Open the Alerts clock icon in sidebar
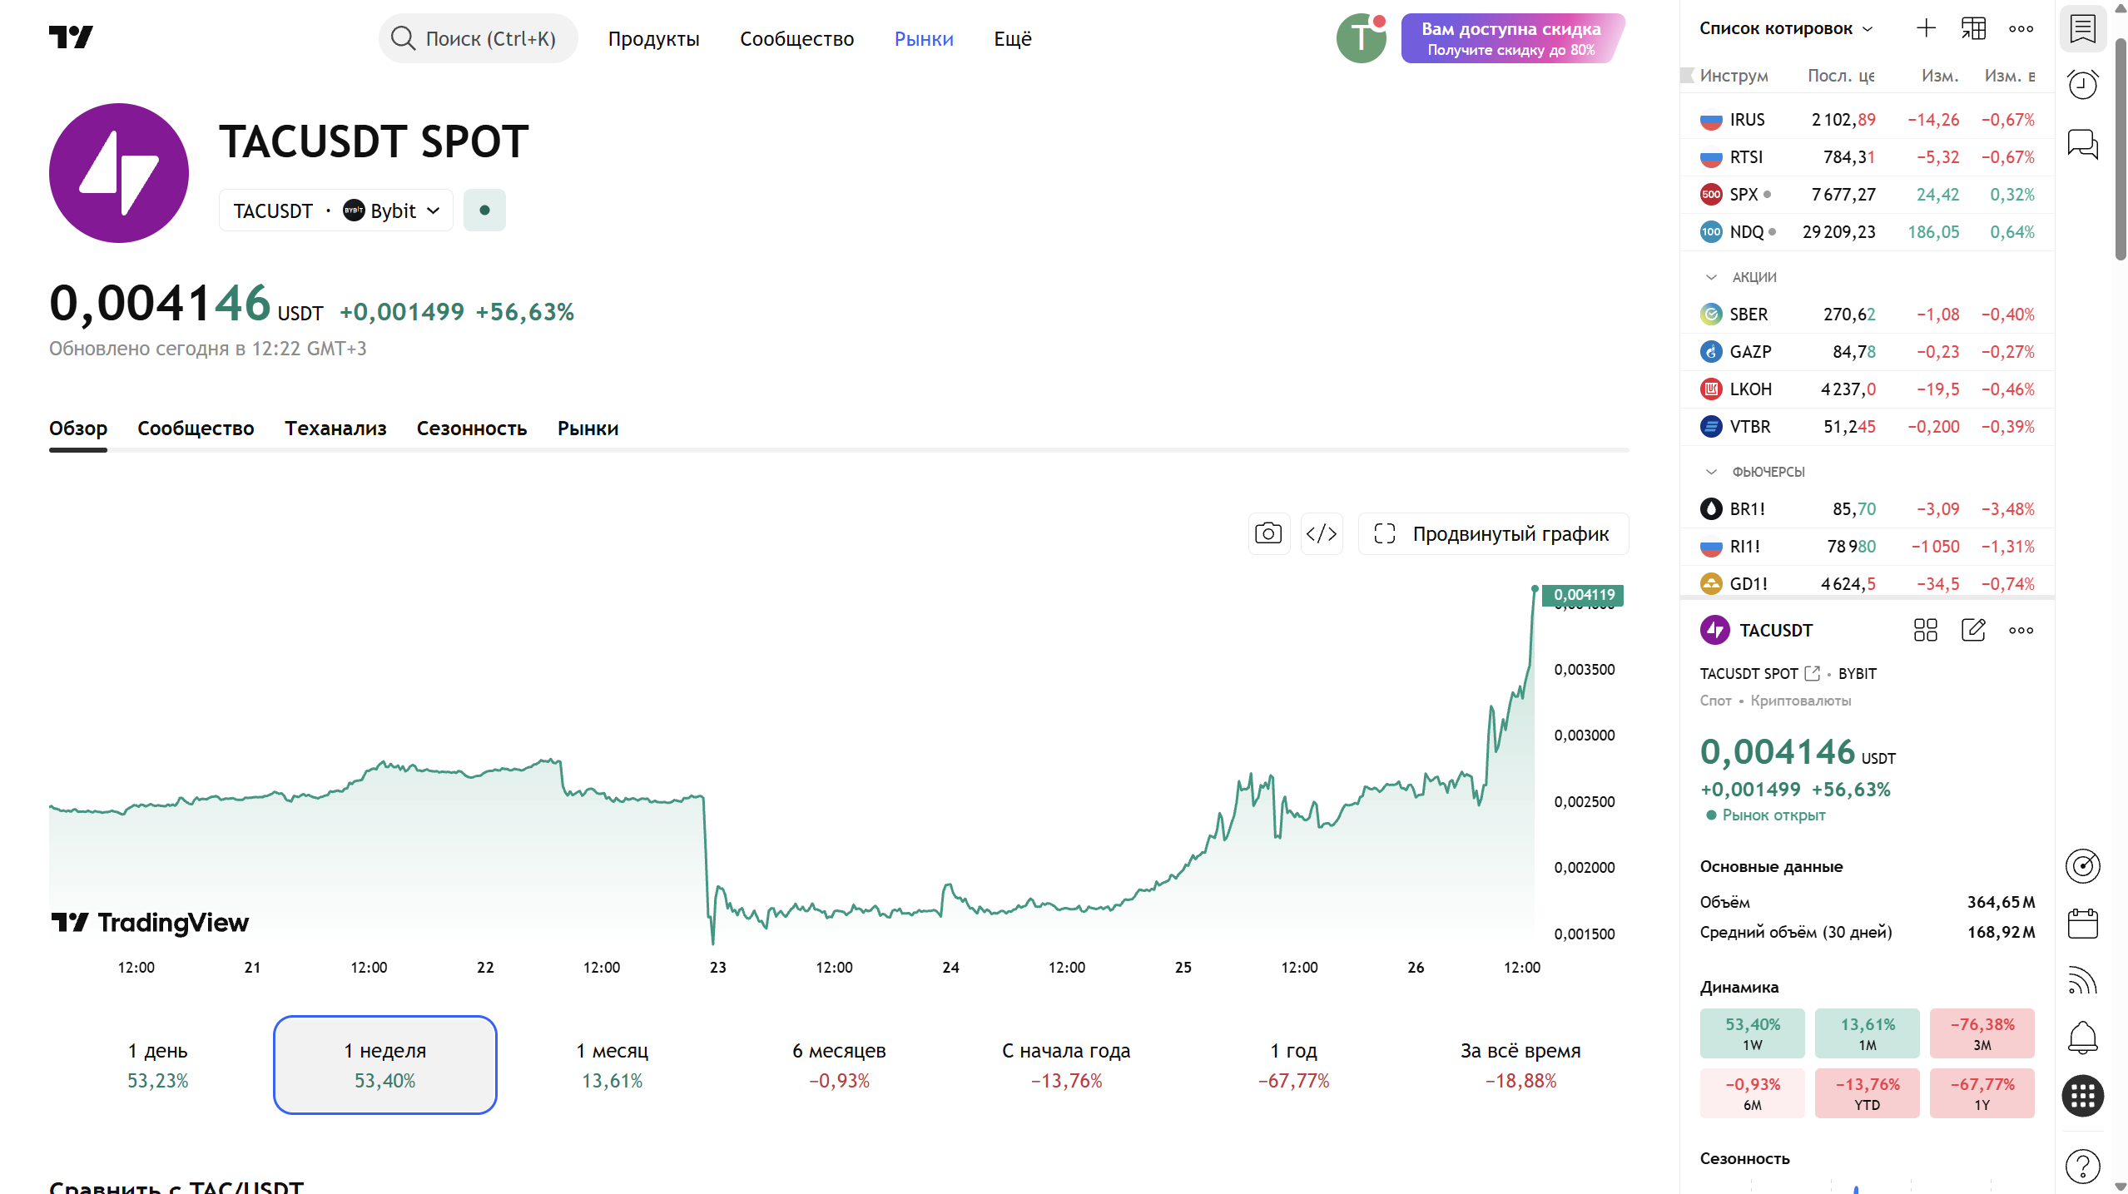Screen dimensions: 2128x1194 (x=2082, y=84)
